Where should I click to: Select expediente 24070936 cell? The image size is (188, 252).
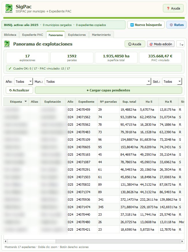coord(86,200)
